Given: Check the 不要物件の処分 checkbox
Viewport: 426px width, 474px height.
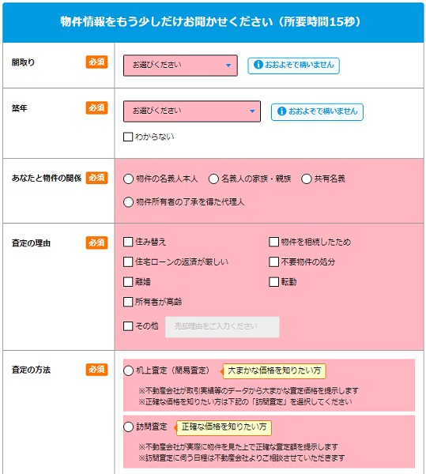Looking at the screenshot, I should [273, 261].
